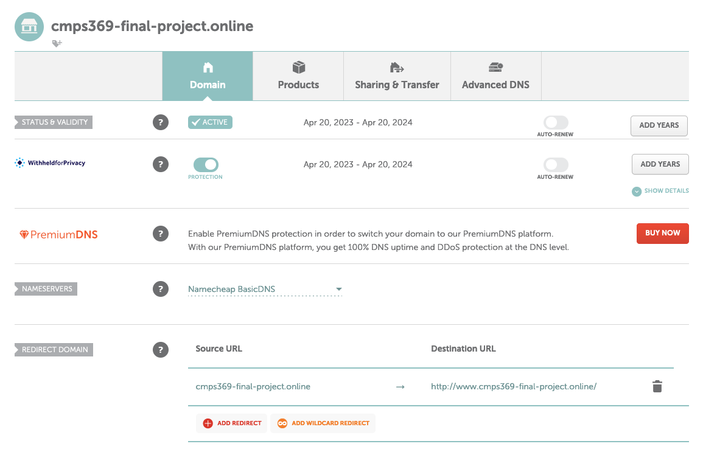The width and height of the screenshot is (703, 455).
Task: Click the storefront domain icon beside the title
Action: [29, 27]
